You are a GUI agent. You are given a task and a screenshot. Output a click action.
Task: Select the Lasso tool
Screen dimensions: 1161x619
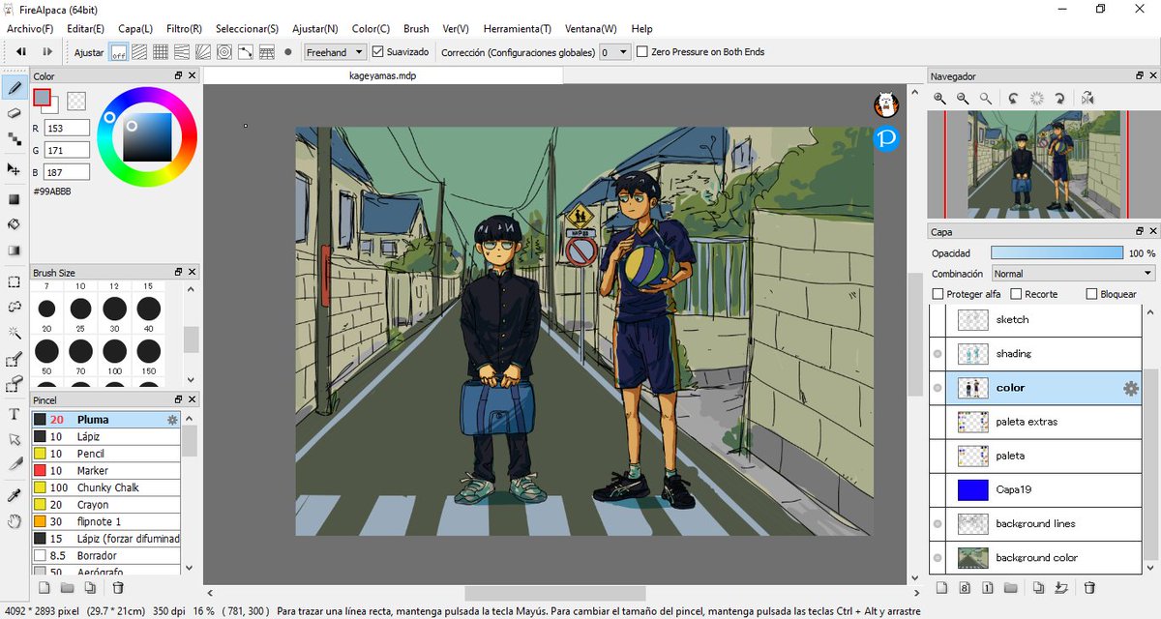coord(14,307)
